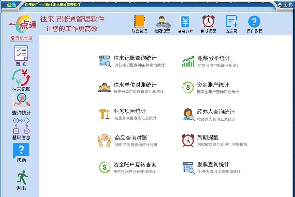Click description 按资金账户查询汇总统计
The image size is (295, 197).
pos(218,92)
